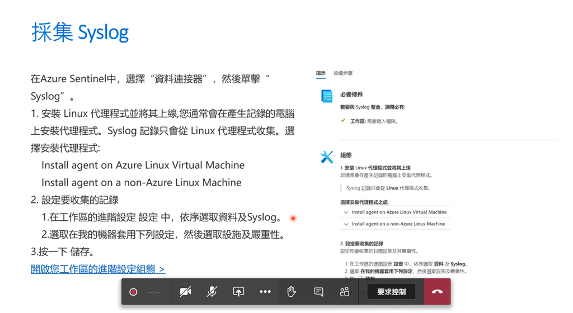Show the participants panel
The height and width of the screenshot is (313, 573).
[x=344, y=292]
